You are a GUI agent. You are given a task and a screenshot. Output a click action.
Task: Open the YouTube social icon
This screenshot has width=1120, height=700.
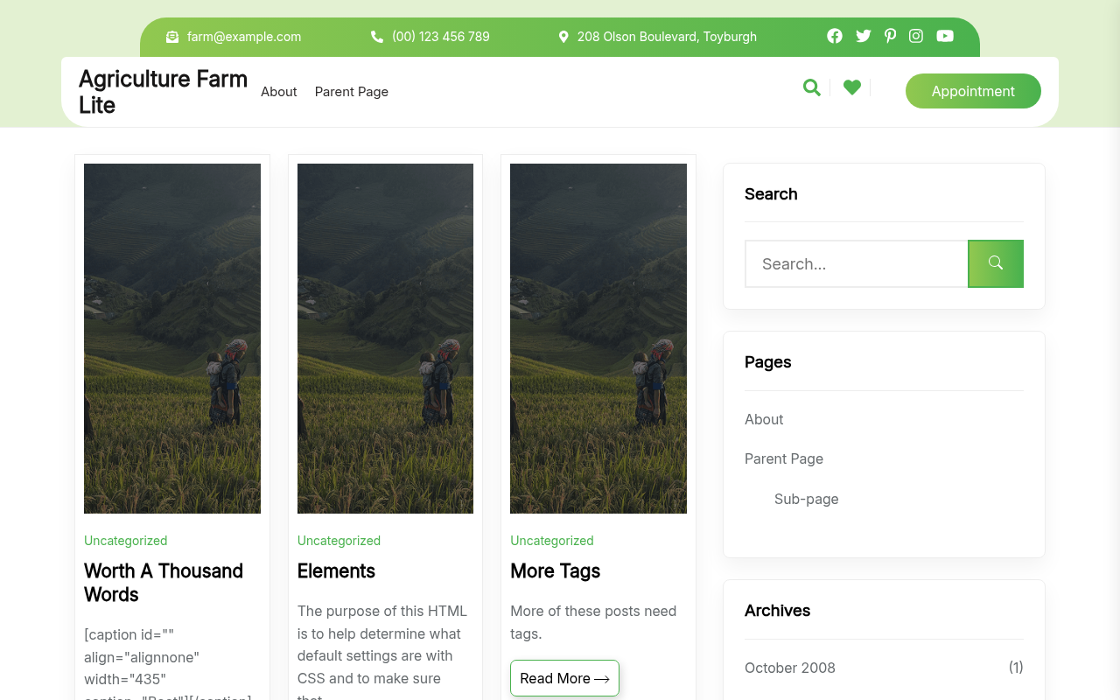coord(945,36)
